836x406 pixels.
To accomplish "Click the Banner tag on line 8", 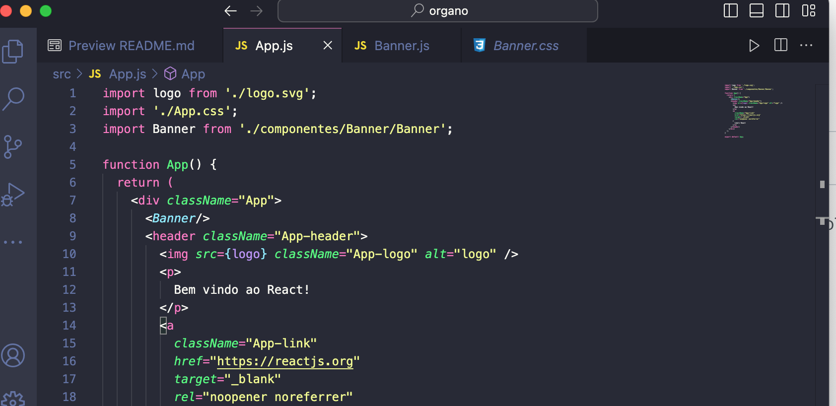I will point(174,218).
